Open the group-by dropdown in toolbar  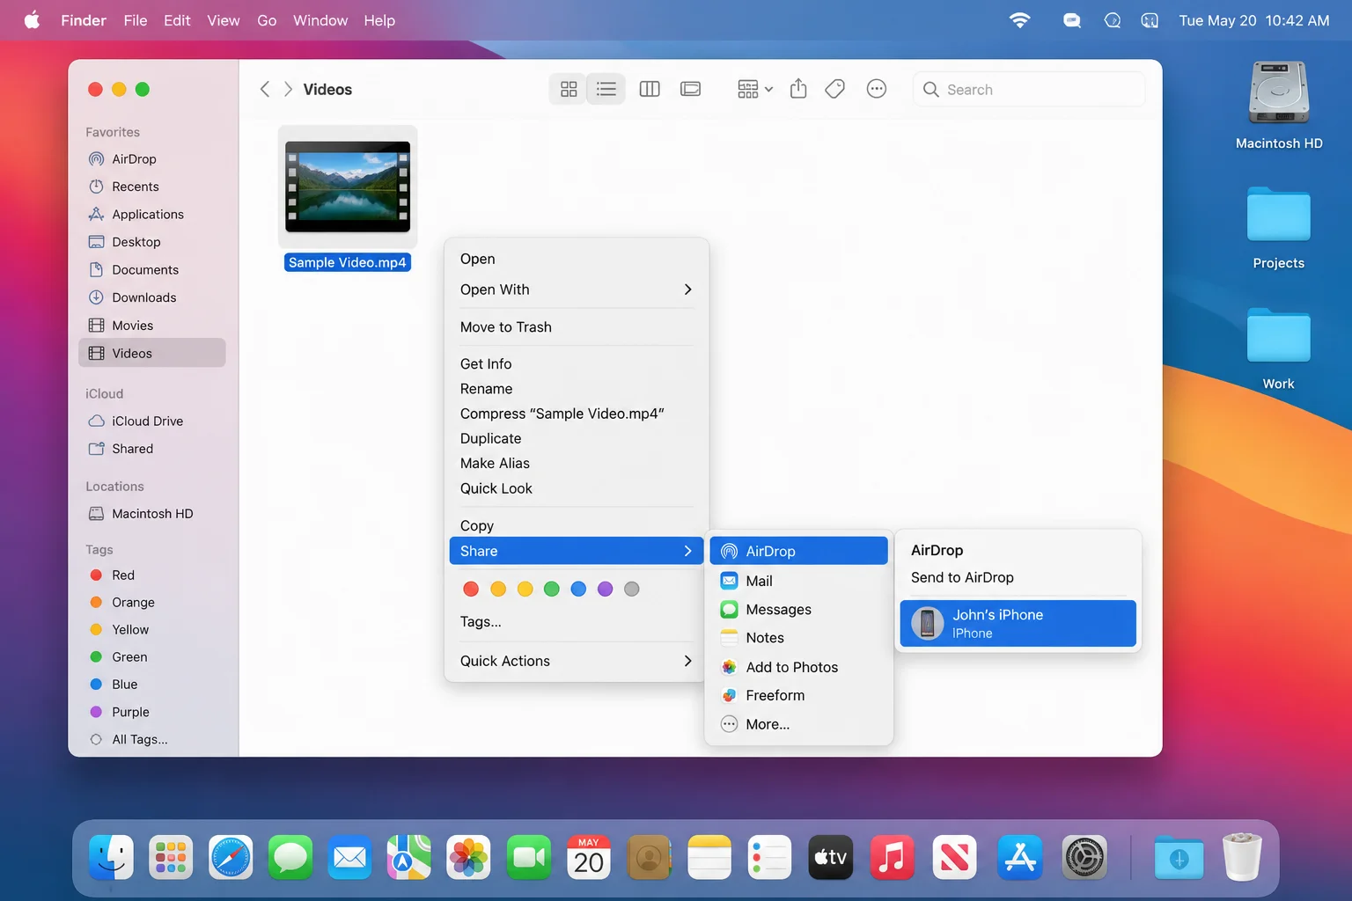point(755,89)
